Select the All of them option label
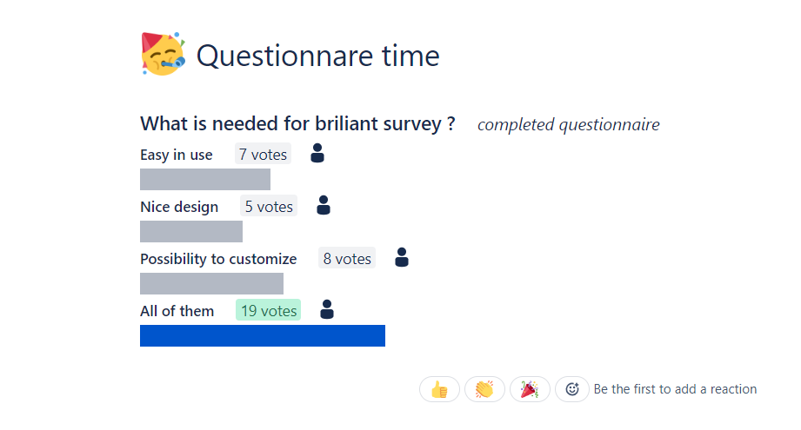801x430 pixels. click(x=177, y=311)
